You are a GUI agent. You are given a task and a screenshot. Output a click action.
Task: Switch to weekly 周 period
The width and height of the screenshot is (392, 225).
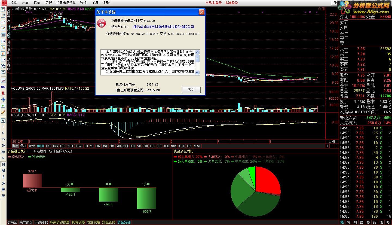3,171
